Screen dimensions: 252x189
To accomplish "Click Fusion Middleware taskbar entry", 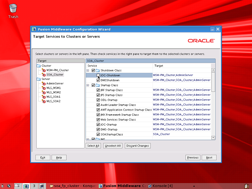I will [x=122, y=186].
